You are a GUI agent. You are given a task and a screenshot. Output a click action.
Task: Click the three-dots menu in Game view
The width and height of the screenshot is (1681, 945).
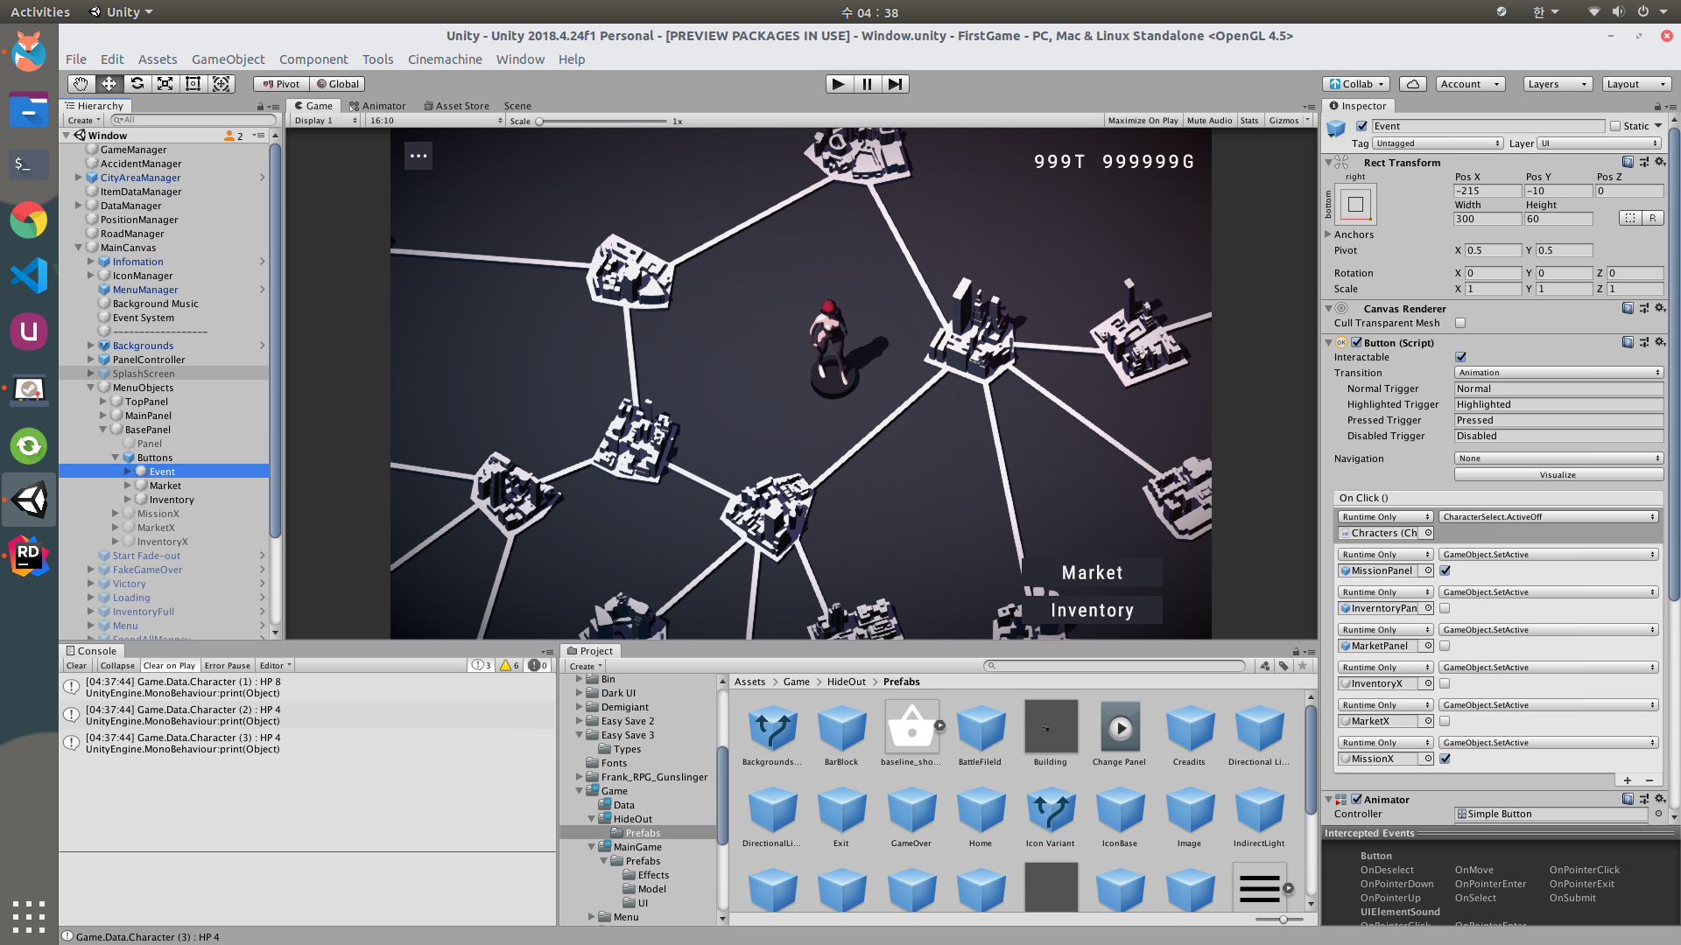coord(418,156)
